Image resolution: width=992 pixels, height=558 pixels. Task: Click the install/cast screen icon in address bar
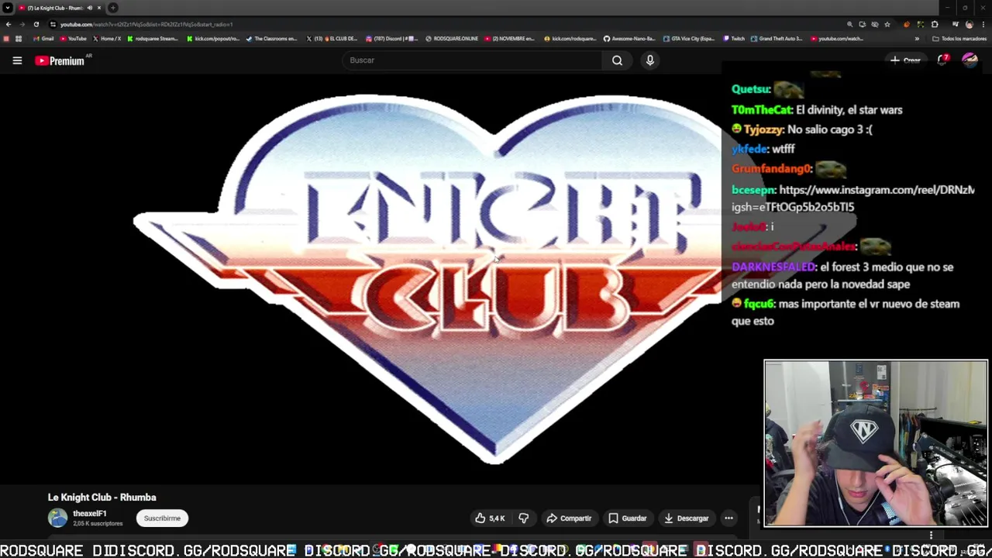coord(862,24)
